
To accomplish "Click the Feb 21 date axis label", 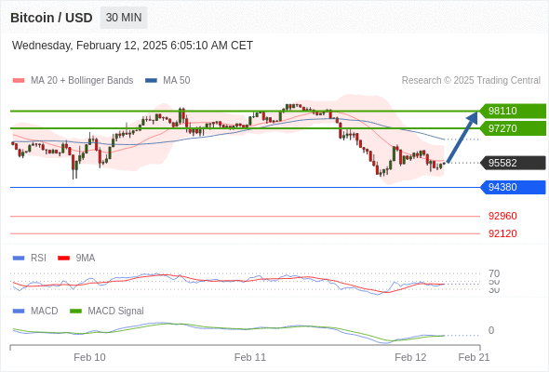I will tap(474, 357).
